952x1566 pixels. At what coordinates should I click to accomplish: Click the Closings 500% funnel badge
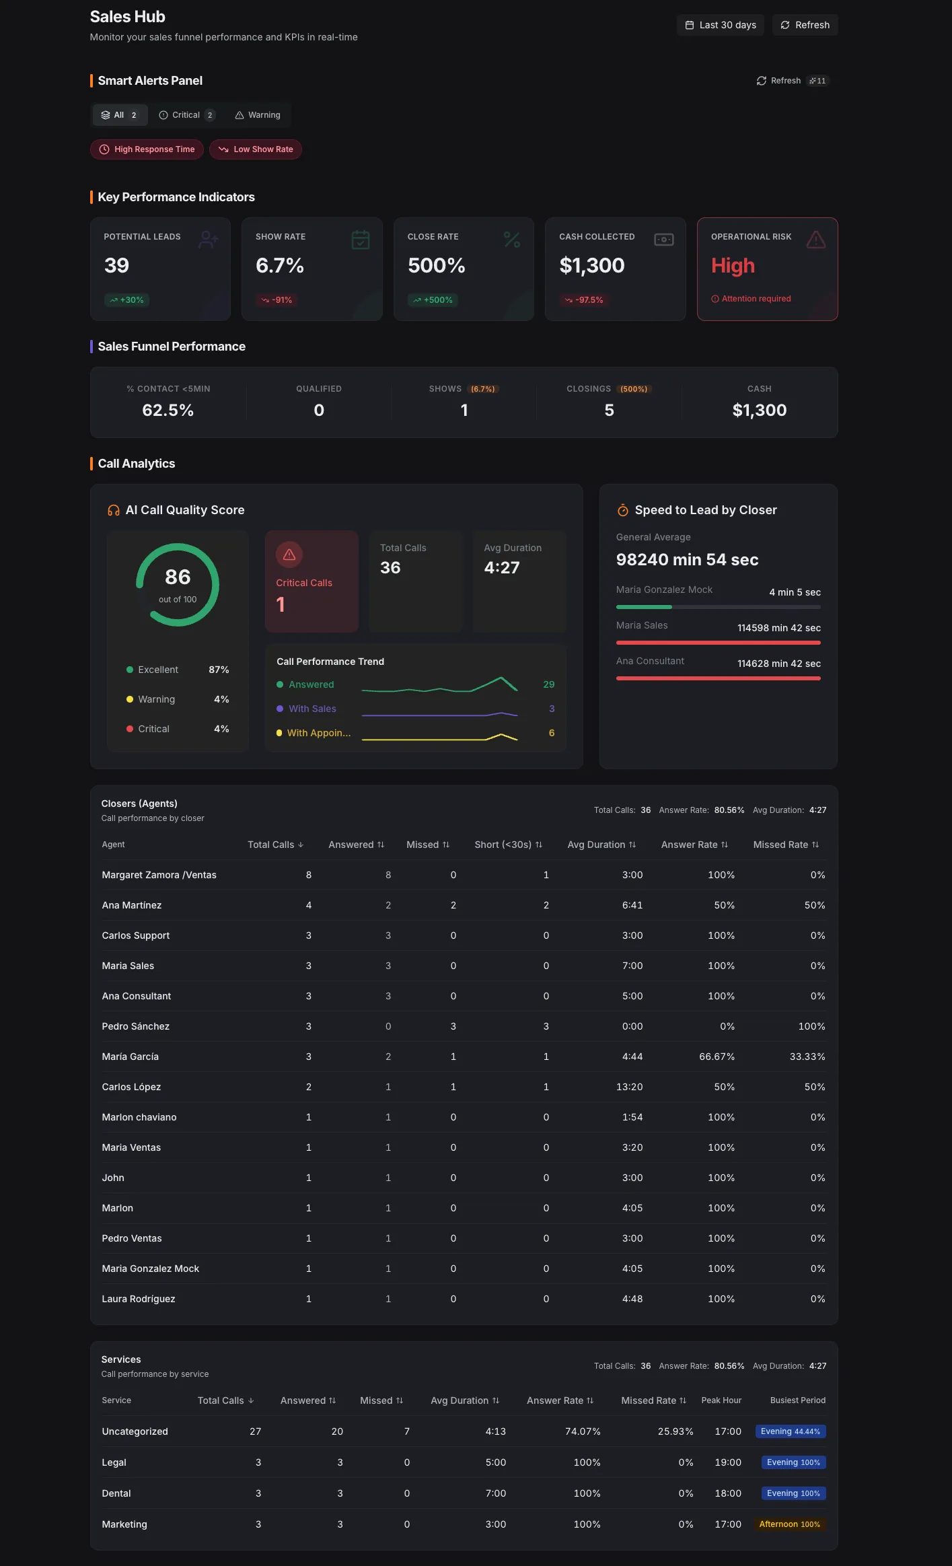coord(634,389)
